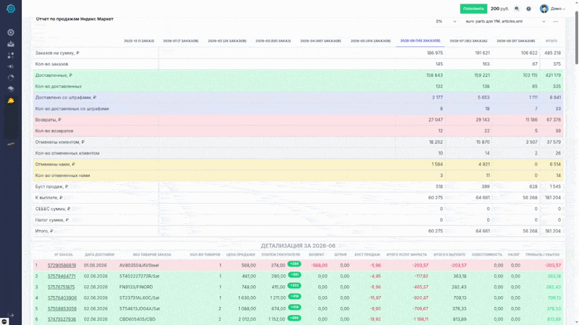
Task: Open order link 57579464771
Action: [x=62, y=276]
